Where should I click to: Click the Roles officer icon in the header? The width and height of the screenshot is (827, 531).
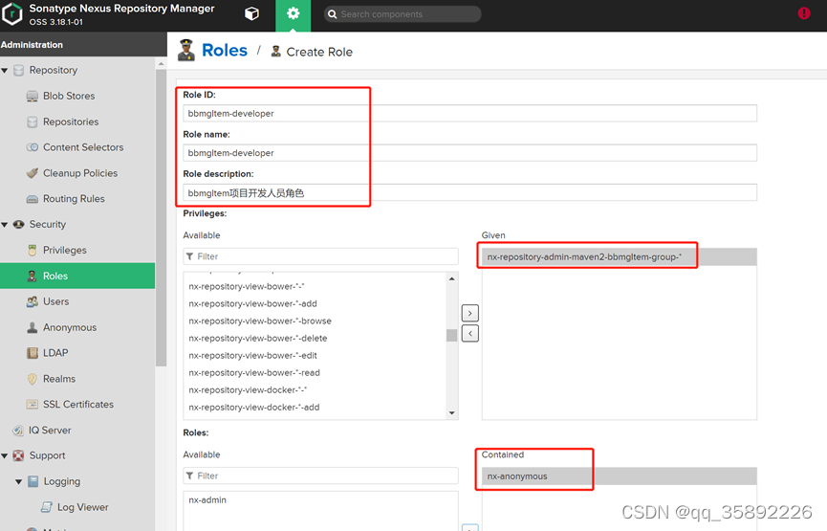pos(186,51)
